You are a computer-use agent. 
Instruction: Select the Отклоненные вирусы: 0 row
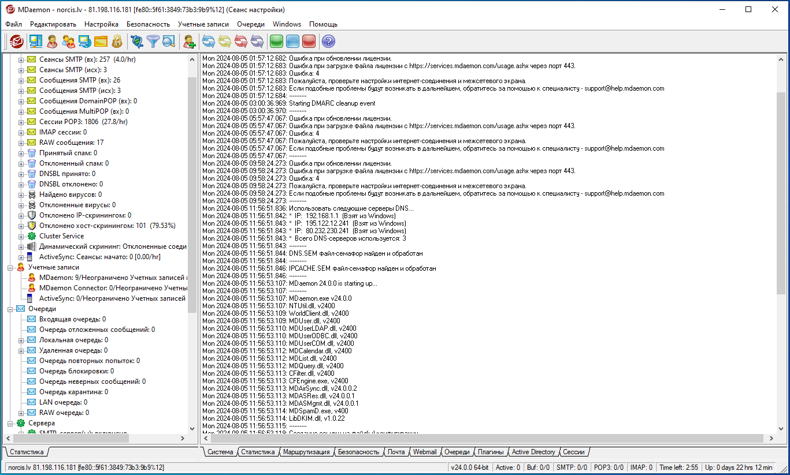point(77,205)
